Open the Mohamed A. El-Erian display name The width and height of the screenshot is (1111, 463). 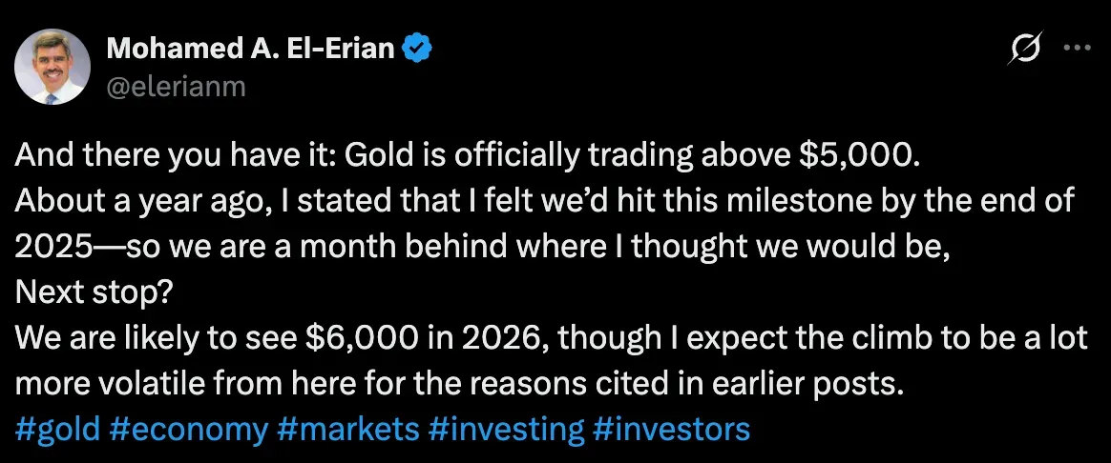250,49
